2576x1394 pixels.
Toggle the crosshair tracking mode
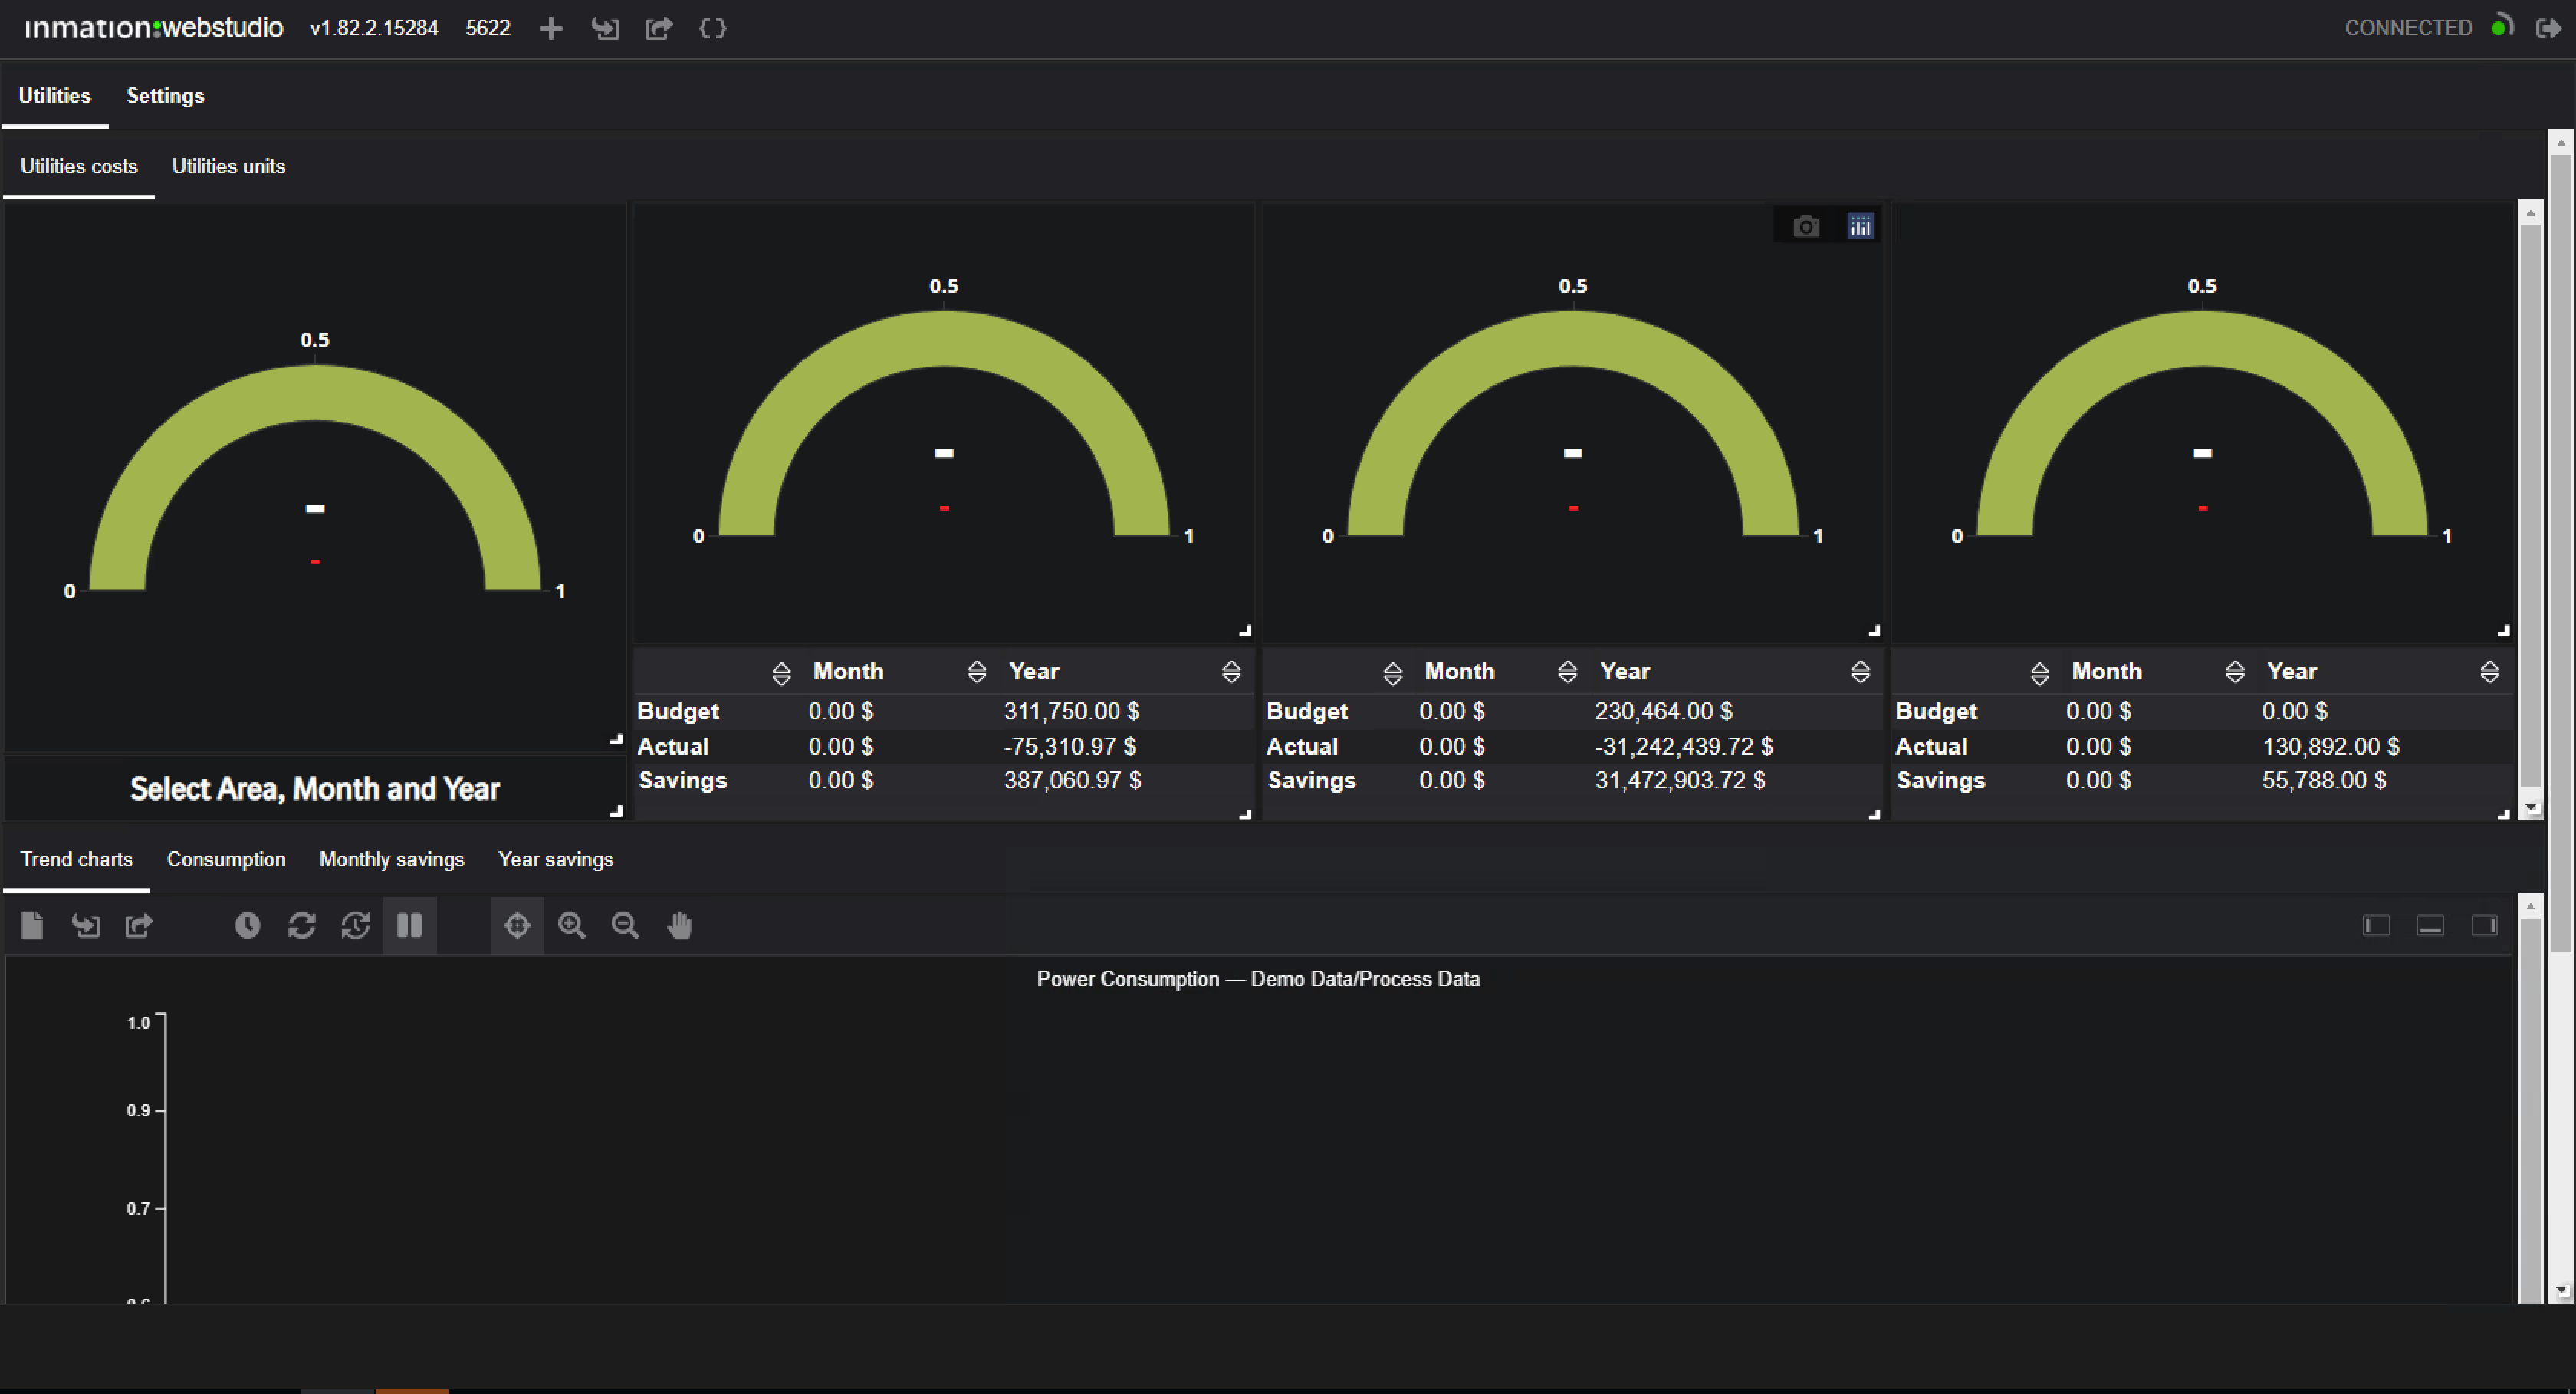tap(517, 925)
